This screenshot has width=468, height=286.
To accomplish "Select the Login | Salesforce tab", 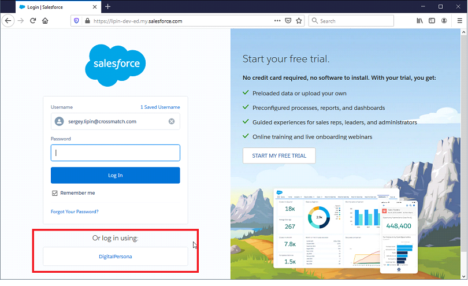I will pos(58,7).
